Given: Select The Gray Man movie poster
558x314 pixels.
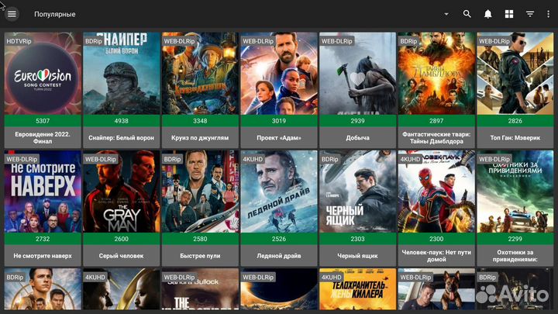Looking at the screenshot, I should [121, 192].
